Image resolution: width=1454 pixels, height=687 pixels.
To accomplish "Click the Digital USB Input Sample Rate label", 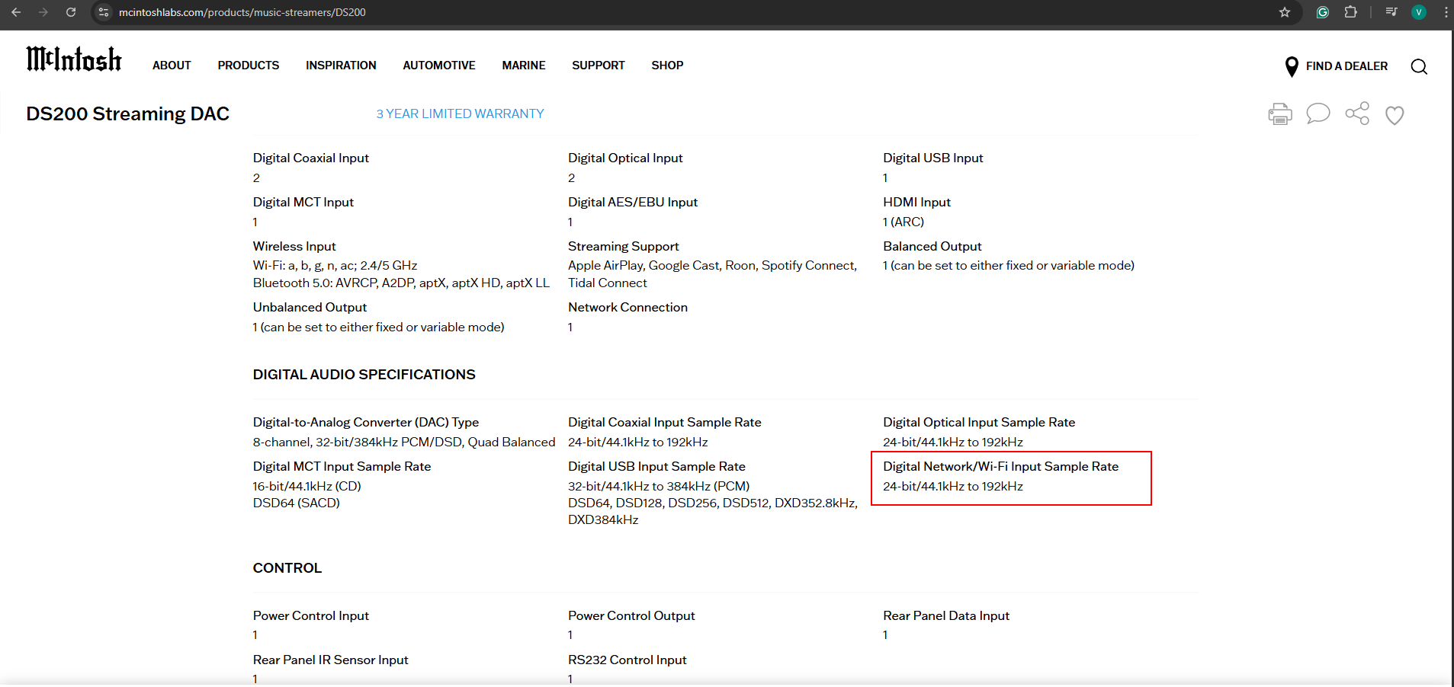I will [x=657, y=466].
